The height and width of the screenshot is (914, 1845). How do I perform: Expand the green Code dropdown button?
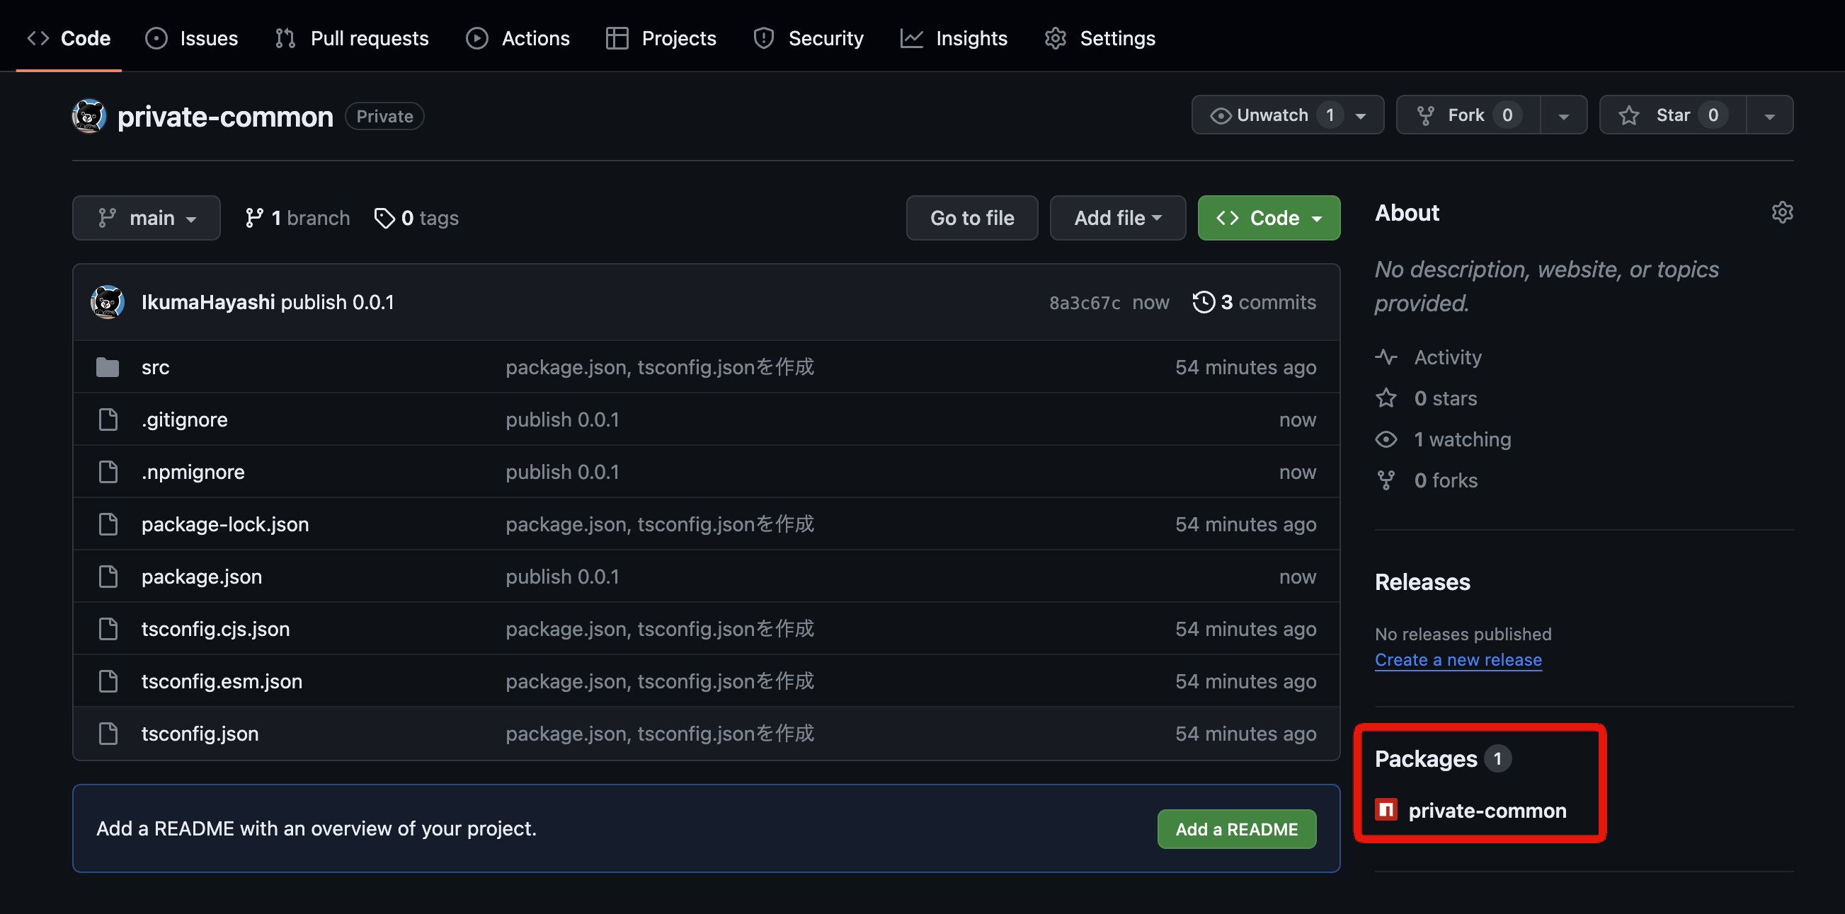[1268, 218]
